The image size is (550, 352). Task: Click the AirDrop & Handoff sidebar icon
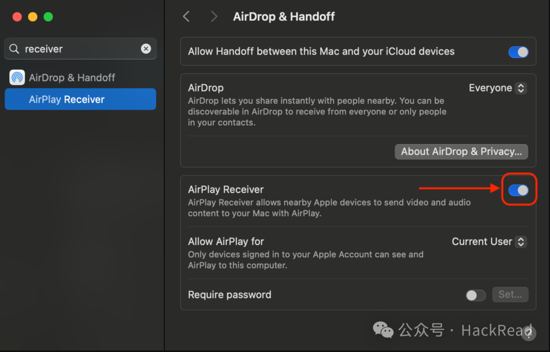click(x=17, y=77)
